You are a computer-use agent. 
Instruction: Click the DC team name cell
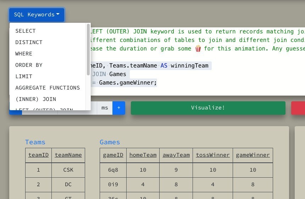coord(68,184)
